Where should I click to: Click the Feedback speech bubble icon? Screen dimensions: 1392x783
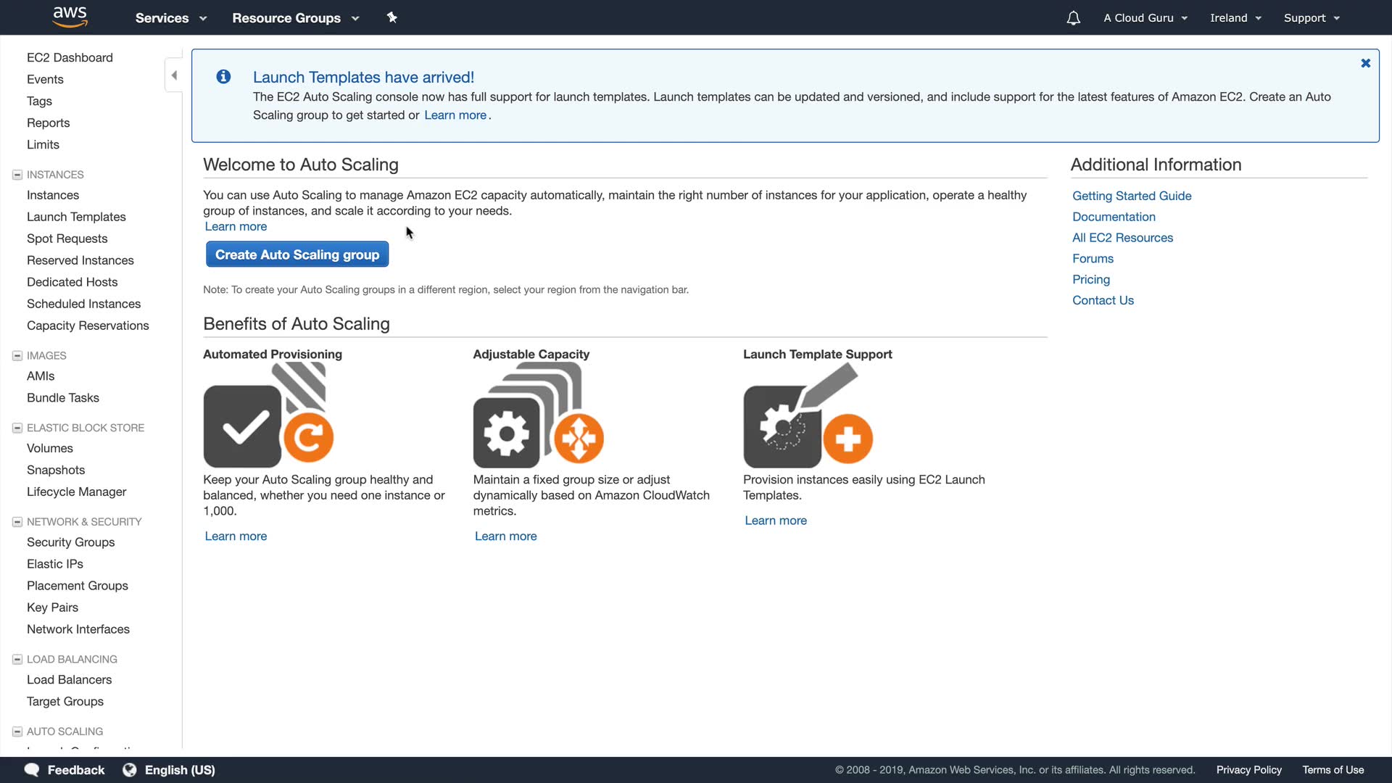click(x=32, y=770)
